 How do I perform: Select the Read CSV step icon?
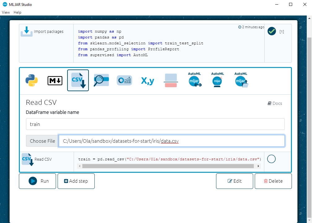point(78,80)
